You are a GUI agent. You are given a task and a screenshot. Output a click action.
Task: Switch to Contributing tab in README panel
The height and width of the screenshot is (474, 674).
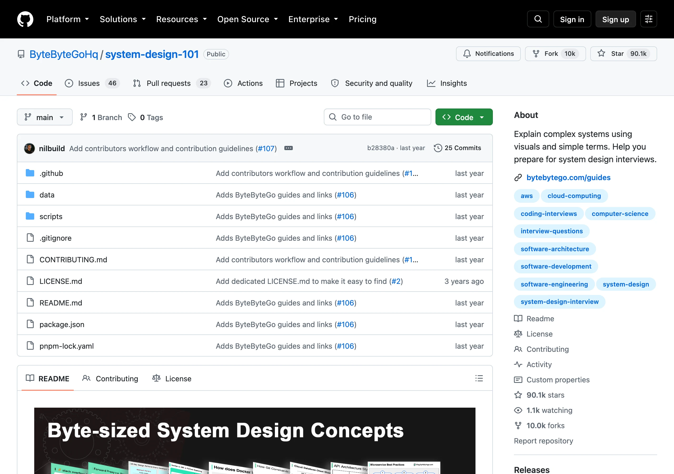pos(110,379)
